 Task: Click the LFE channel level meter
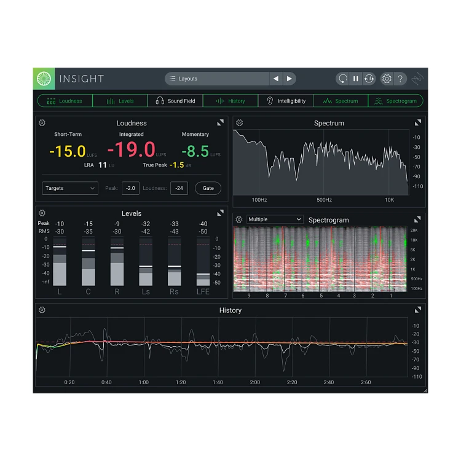[x=203, y=262]
